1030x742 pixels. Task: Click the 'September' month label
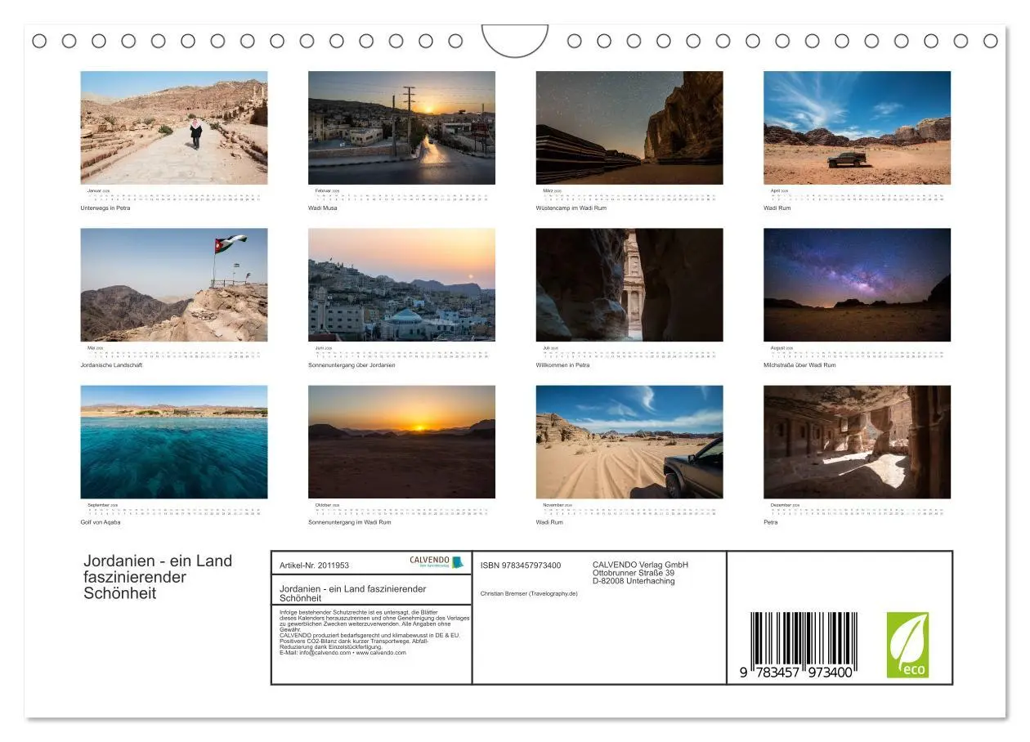[98, 505]
